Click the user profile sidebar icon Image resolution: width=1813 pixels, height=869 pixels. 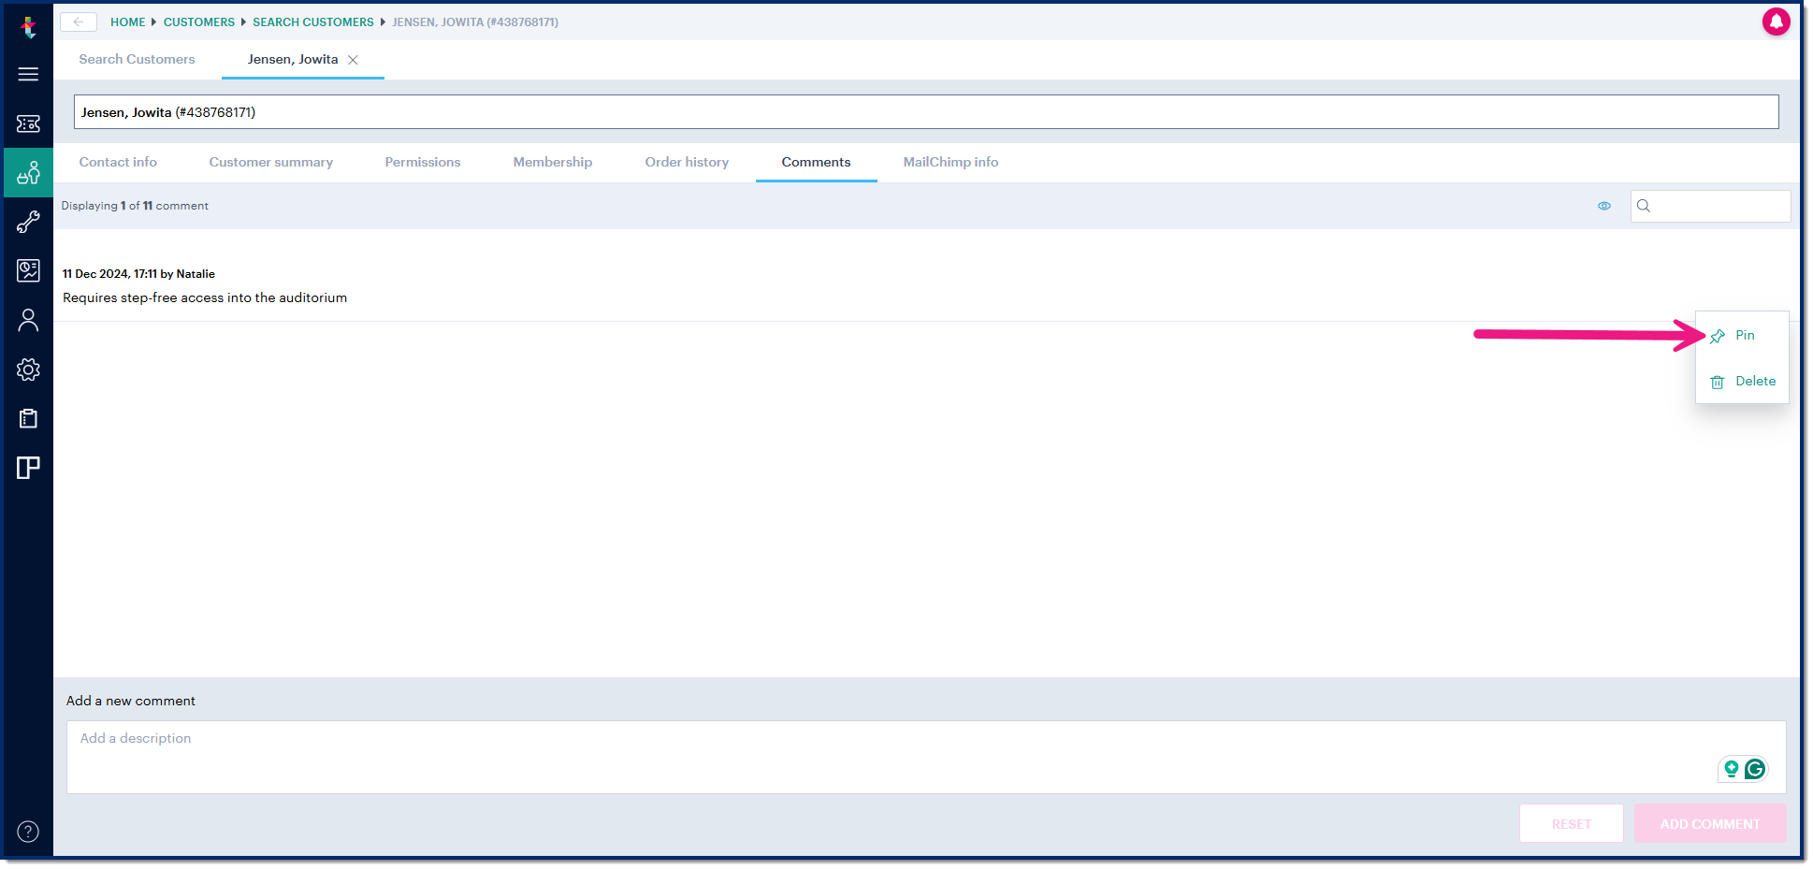tap(28, 321)
